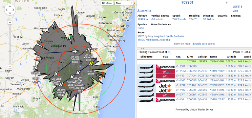Click the map zoom in plus button

10,23
